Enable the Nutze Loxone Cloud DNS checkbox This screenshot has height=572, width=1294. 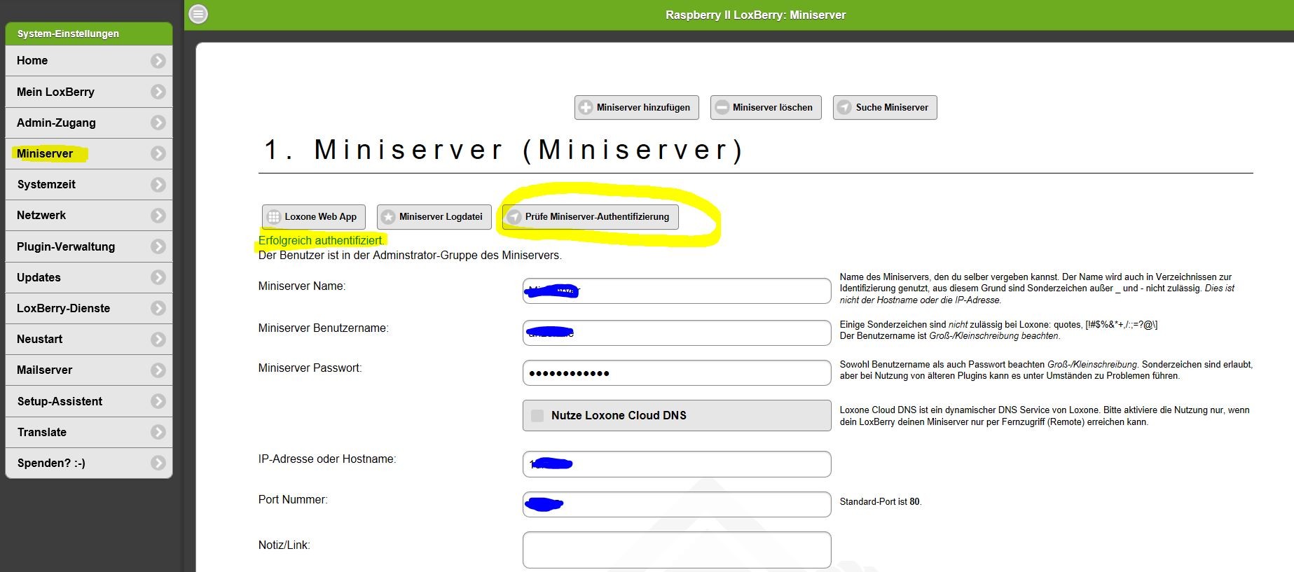pyautogui.click(x=537, y=415)
